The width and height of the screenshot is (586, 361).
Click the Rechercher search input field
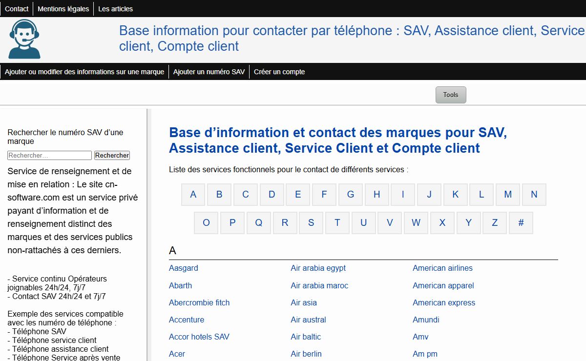(49, 156)
